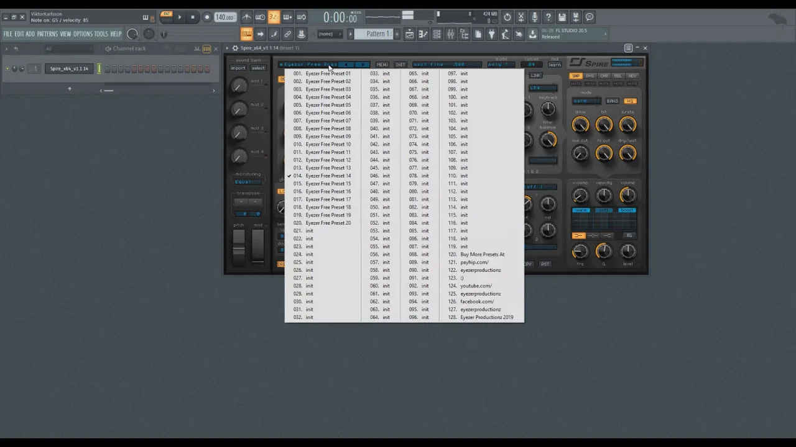This screenshot has width=796, height=447.
Task: Toggle PAT/SONG playback mode
Action: pos(166,17)
